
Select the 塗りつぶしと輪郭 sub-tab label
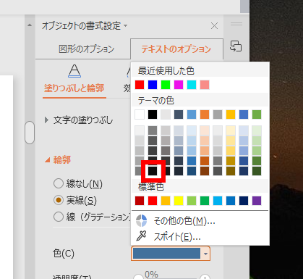74,88
